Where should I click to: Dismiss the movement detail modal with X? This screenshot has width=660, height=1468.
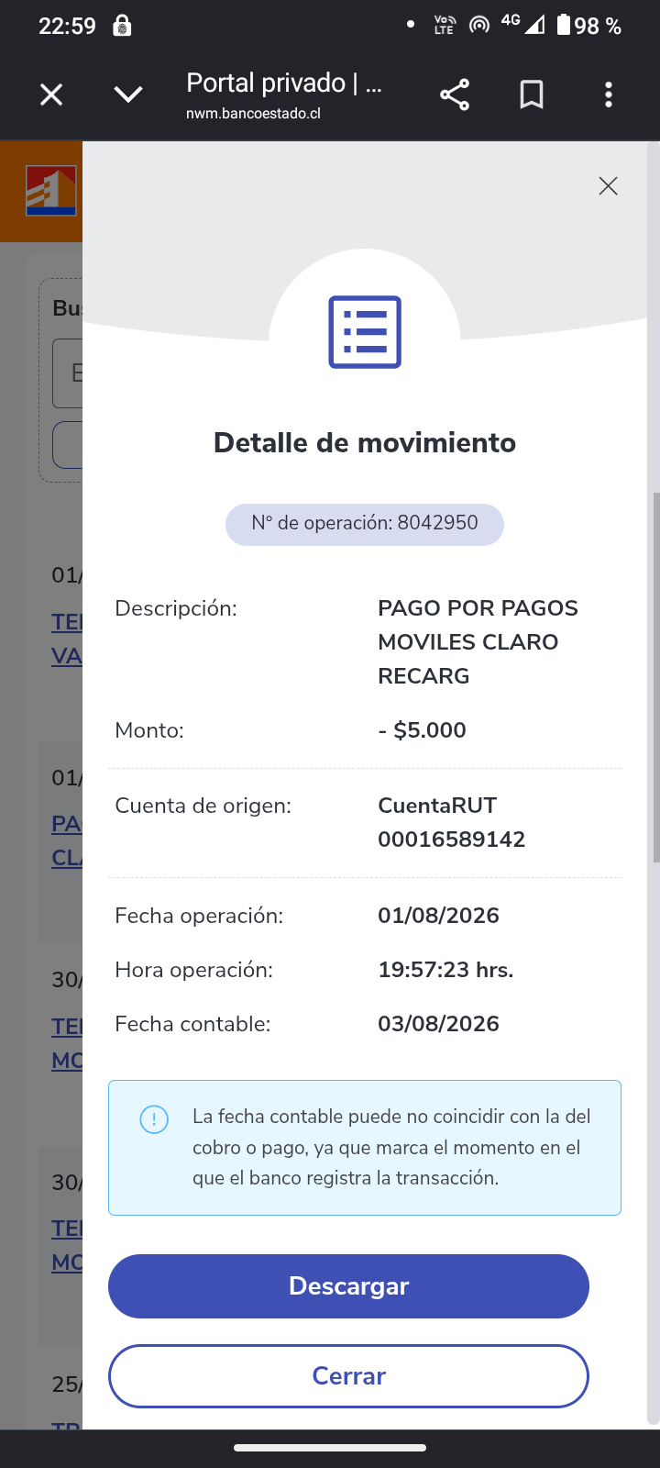(x=608, y=186)
